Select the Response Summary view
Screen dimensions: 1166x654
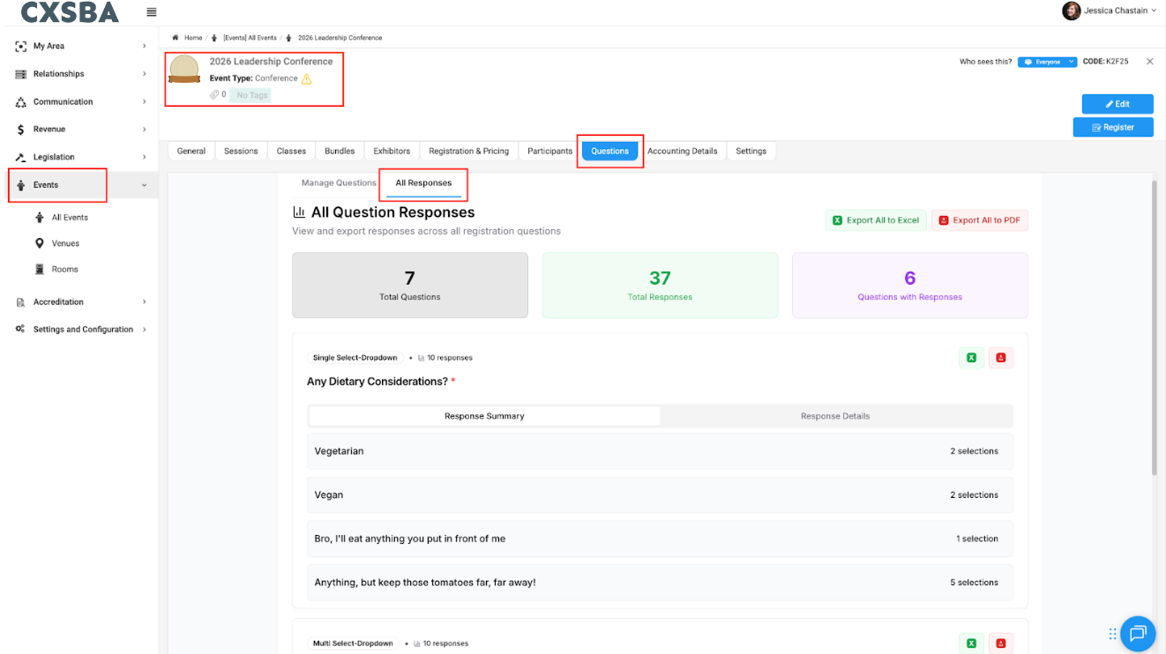(x=484, y=416)
